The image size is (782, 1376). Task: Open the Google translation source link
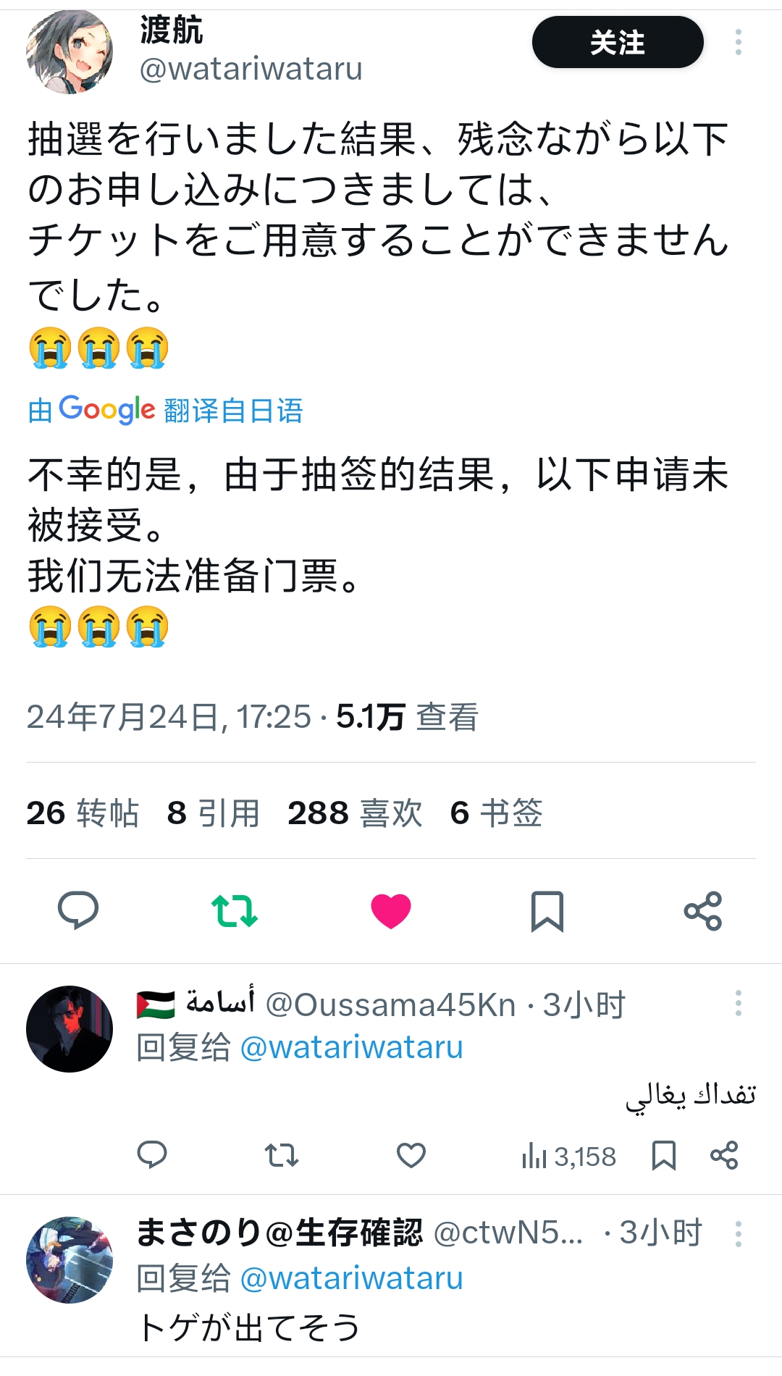pyautogui.click(x=165, y=410)
